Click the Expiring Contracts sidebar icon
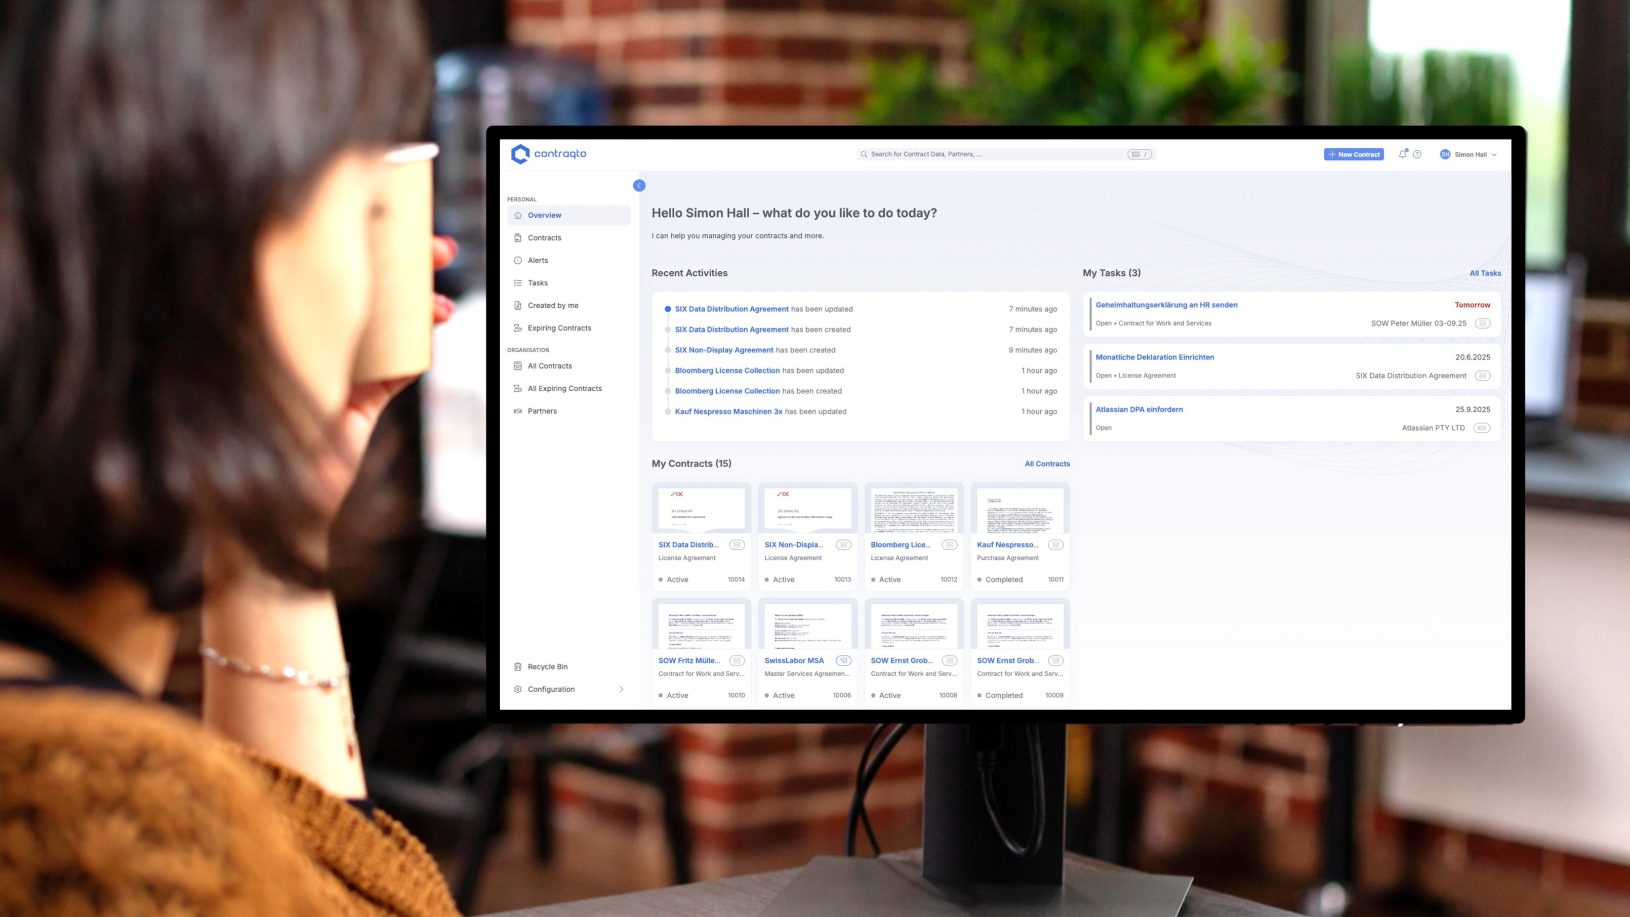Viewport: 1630px width, 917px height. (517, 328)
